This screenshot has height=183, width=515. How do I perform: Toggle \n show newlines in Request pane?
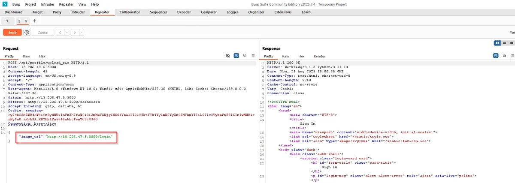[245, 56]
